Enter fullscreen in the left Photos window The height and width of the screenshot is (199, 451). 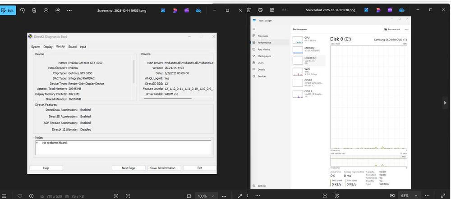pyautogui.click(x=239, y=196)
